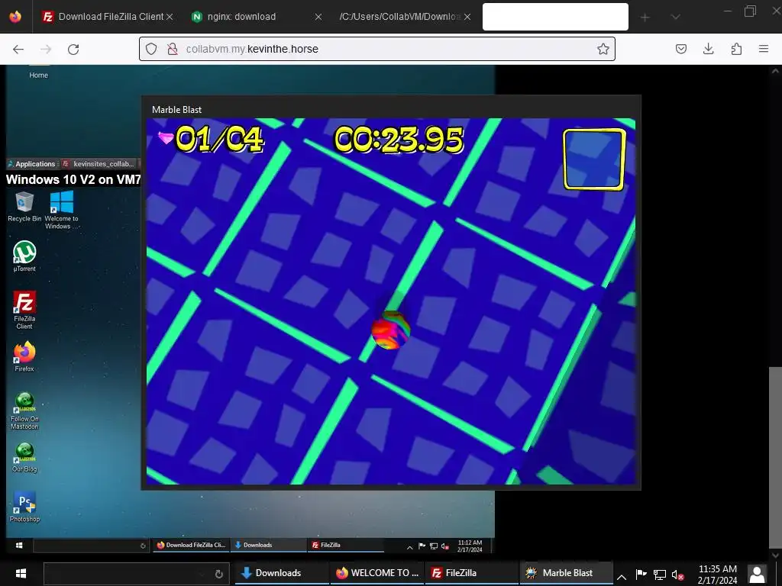Open Downloads from the outer taskbar
Image resolution: width=782 pixels, height=586 pixels.
pyautogui.click(x=281, y=573)
